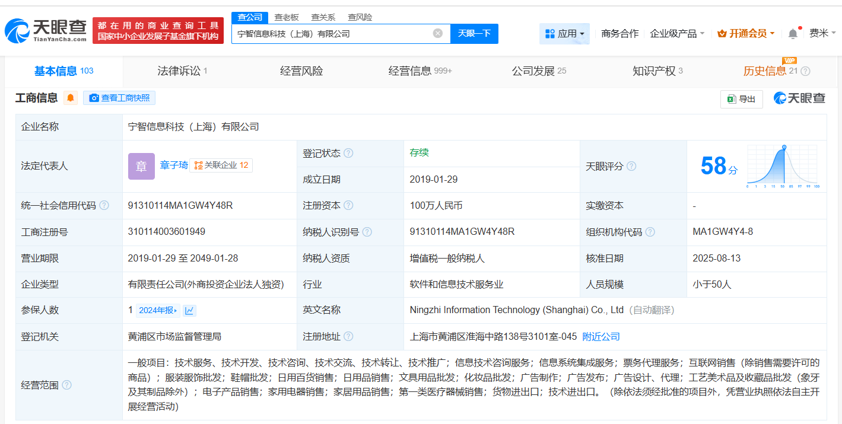Open the 查老板 search tab
This screenshot has height=424, width=842.
click(285, 17)
